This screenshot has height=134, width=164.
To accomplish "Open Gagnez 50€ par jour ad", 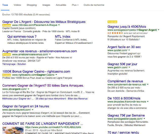I will tap(122, 64).
